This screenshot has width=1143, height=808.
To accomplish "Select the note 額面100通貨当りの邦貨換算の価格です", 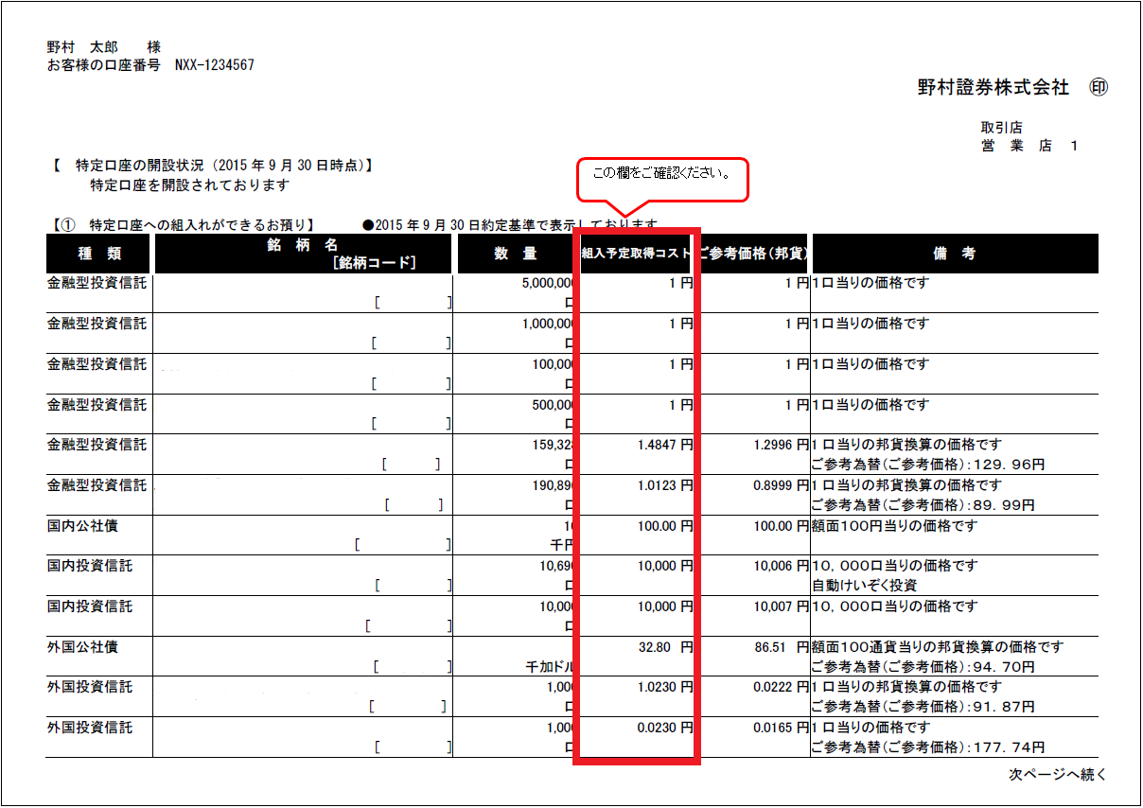I will point(938,647).
